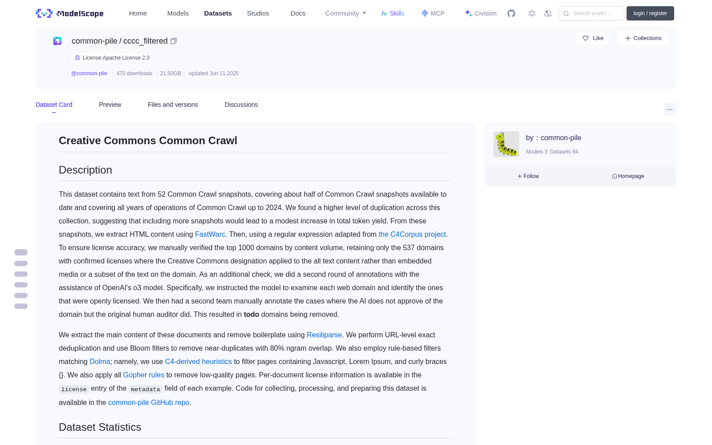This screenshot has width=712, height=445.
Task: Like this dataset
Action: (x=593, y=38)
